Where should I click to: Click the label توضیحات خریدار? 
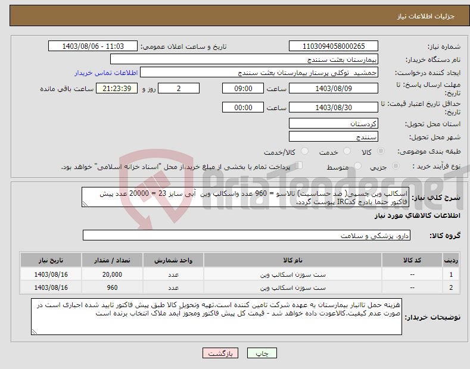click(432, 317)
